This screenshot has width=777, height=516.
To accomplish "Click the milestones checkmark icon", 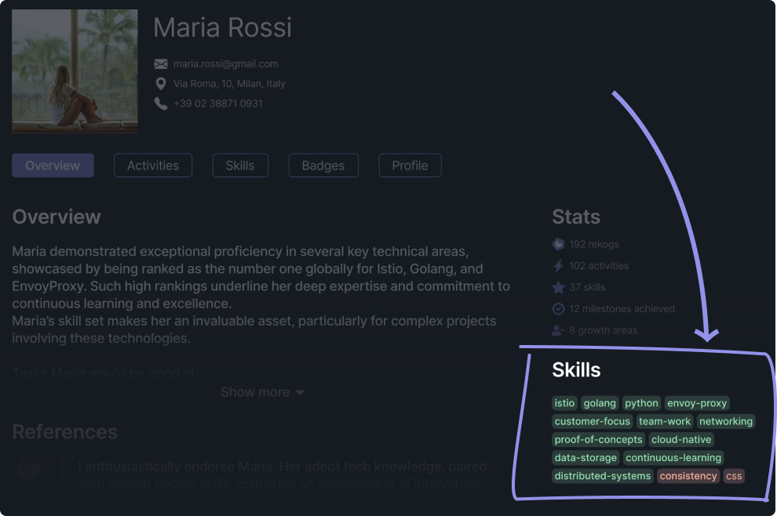I will pyautogui.click(x=558, y=309).
